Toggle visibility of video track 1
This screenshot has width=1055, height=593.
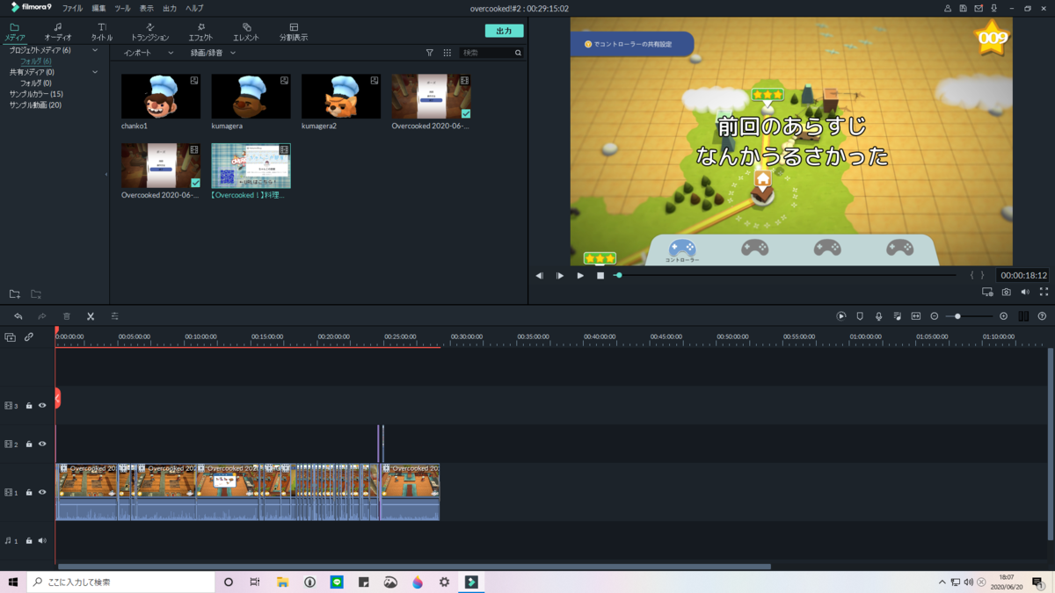pos(41,493)
